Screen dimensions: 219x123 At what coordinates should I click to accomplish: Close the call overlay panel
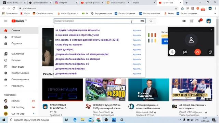coord(211,30)
